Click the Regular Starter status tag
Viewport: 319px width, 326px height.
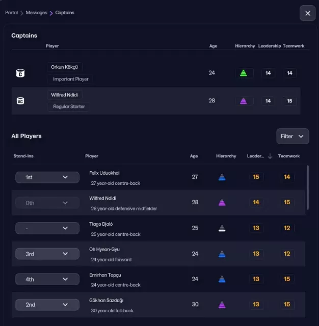pos(69,106)
